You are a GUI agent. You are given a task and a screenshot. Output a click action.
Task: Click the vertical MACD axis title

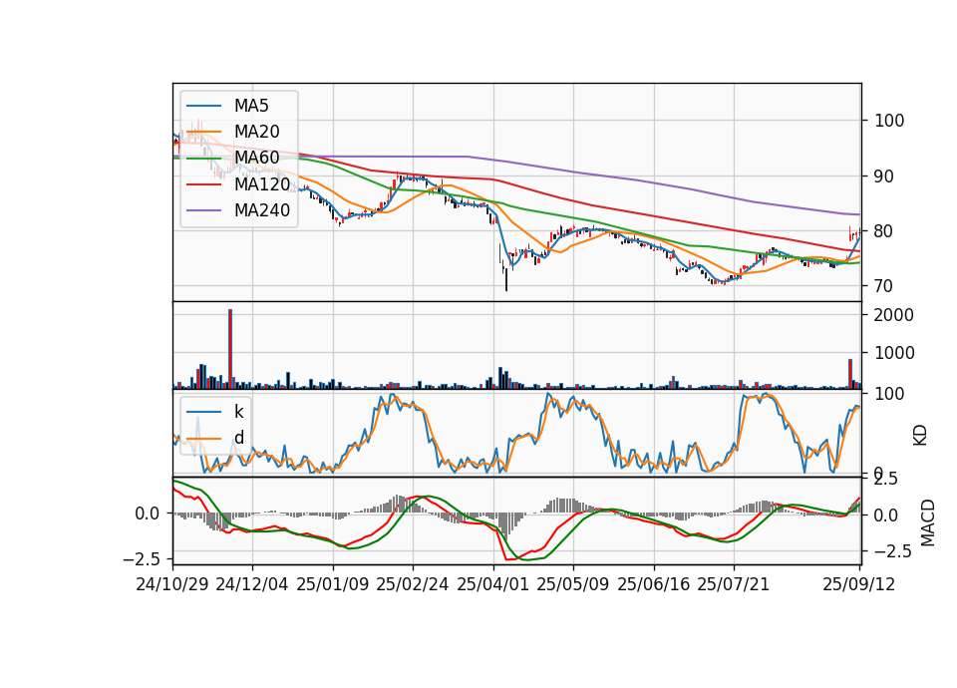click(x=928, y=522)
